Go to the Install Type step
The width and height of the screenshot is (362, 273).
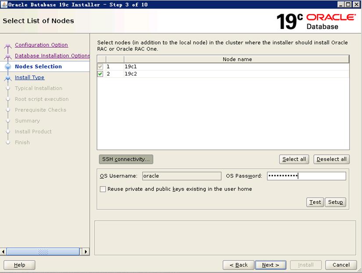29,77
